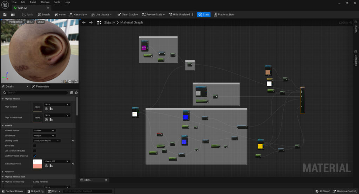Click the Home toolbar button
Screen dimensions: 359x194
(60, 14)
